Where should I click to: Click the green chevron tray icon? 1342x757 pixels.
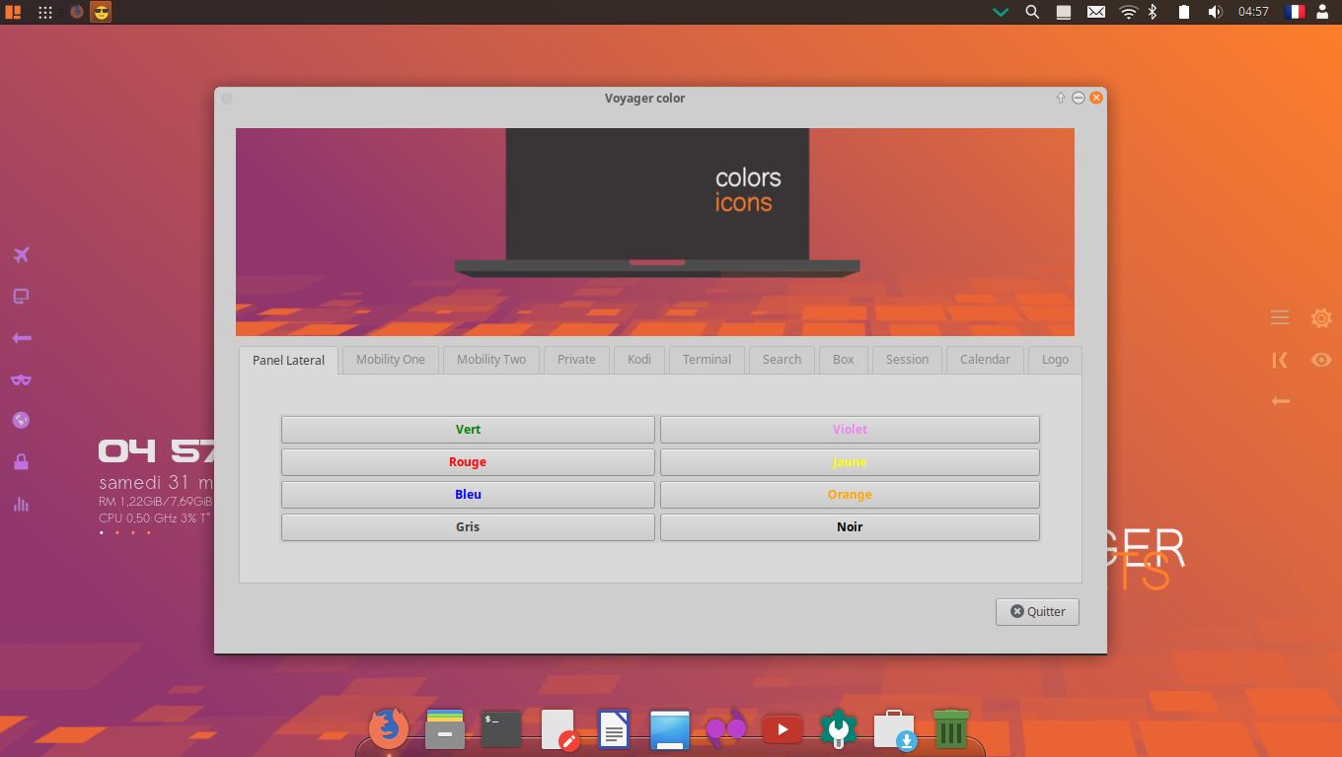click(1001, 13)
